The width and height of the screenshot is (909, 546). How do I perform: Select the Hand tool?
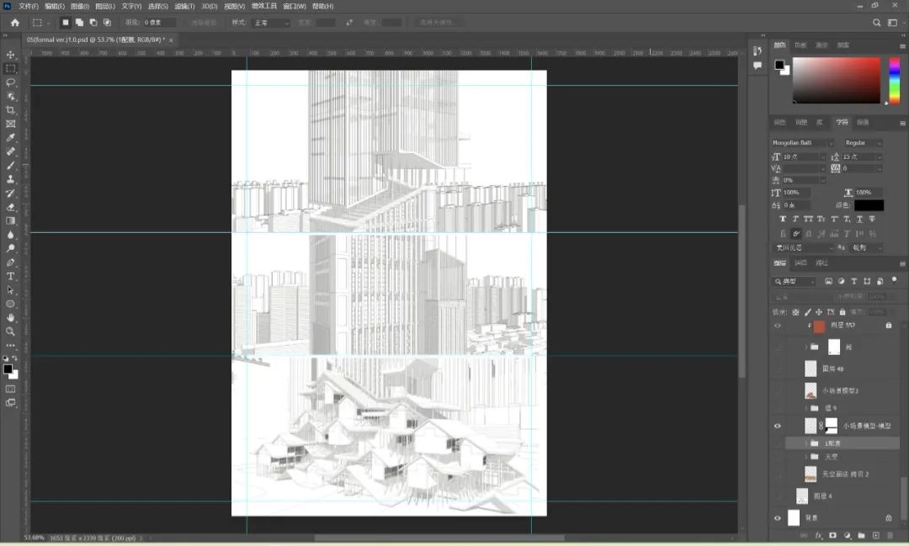[x=10, y=318]
